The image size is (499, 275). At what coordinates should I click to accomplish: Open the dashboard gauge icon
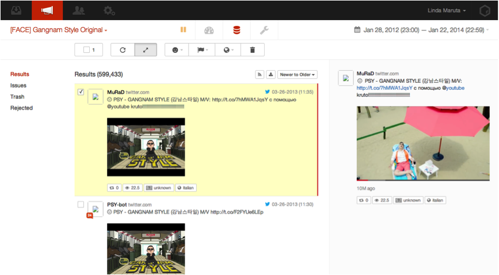click(x=209, y=30)
